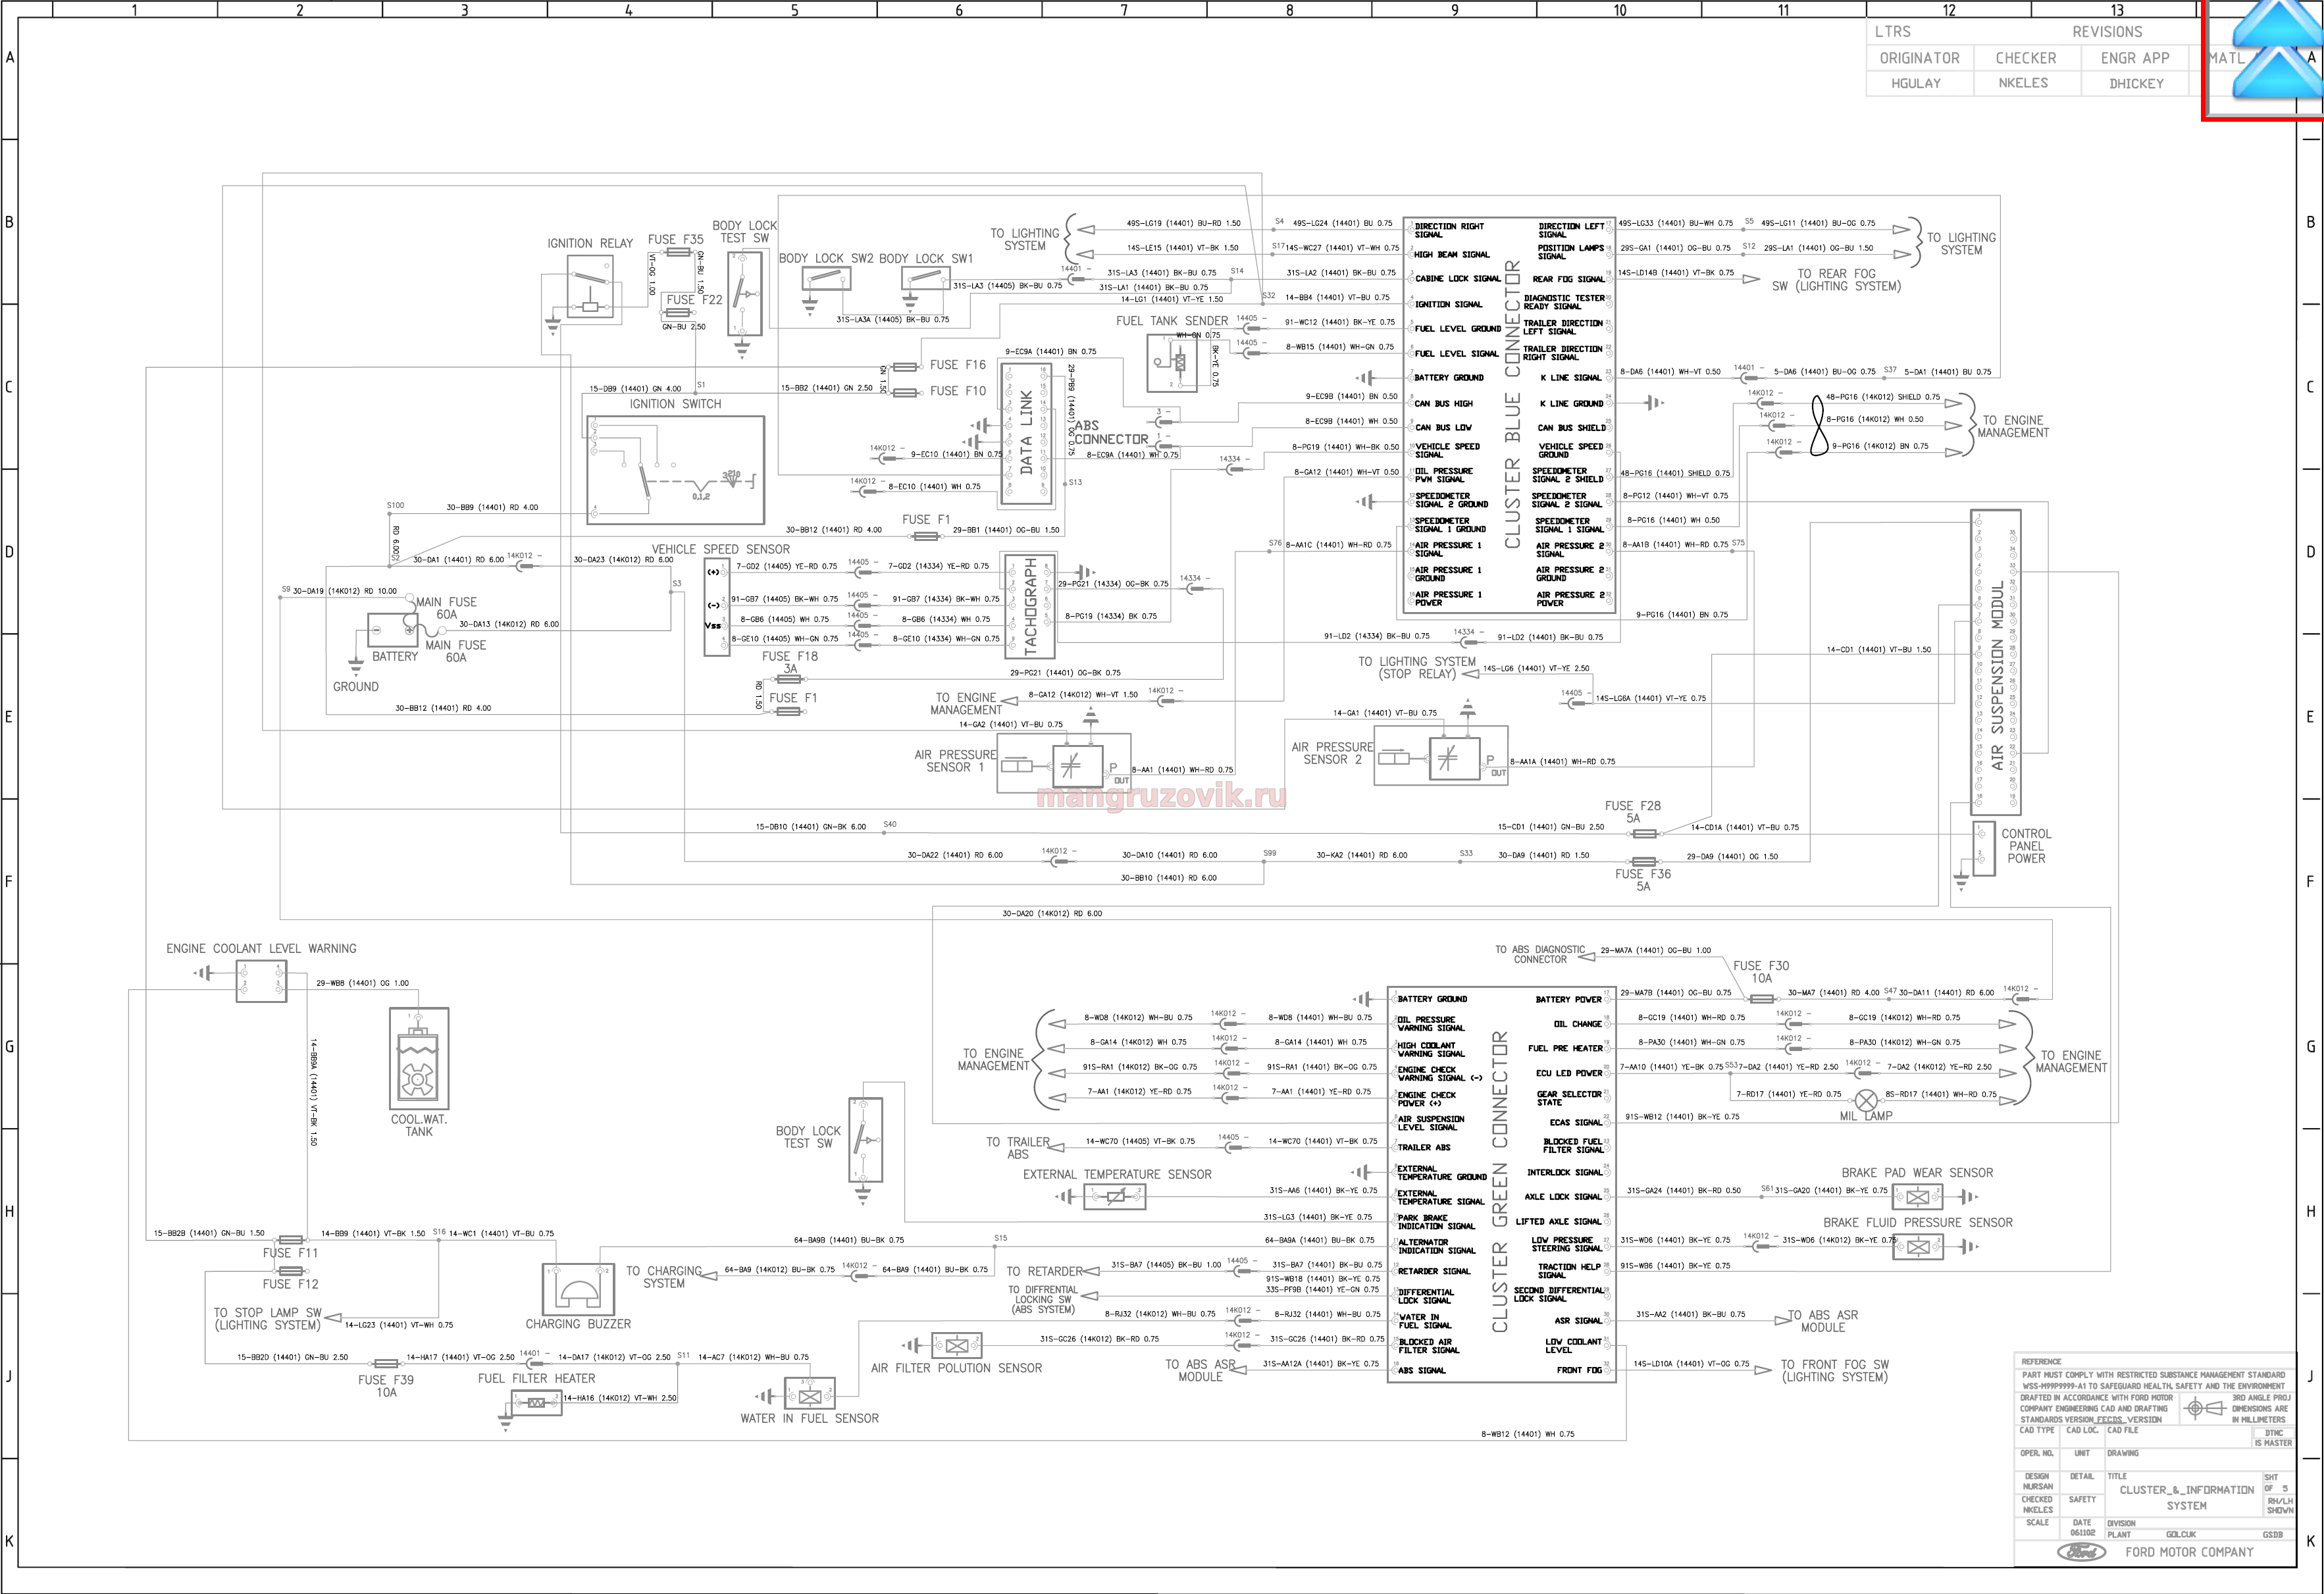Click the fuel filter heater symbol

coord(536,1402)
